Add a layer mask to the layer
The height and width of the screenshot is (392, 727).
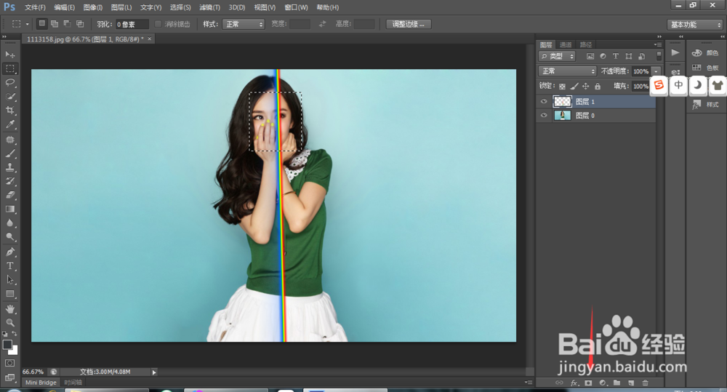click(x=588, y=383)
